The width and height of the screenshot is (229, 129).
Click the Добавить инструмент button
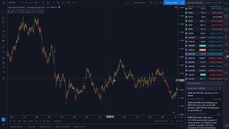[x=210, y=3]
